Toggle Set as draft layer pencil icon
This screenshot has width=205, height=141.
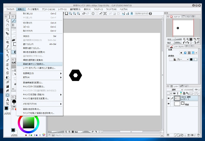coord(181,93)
